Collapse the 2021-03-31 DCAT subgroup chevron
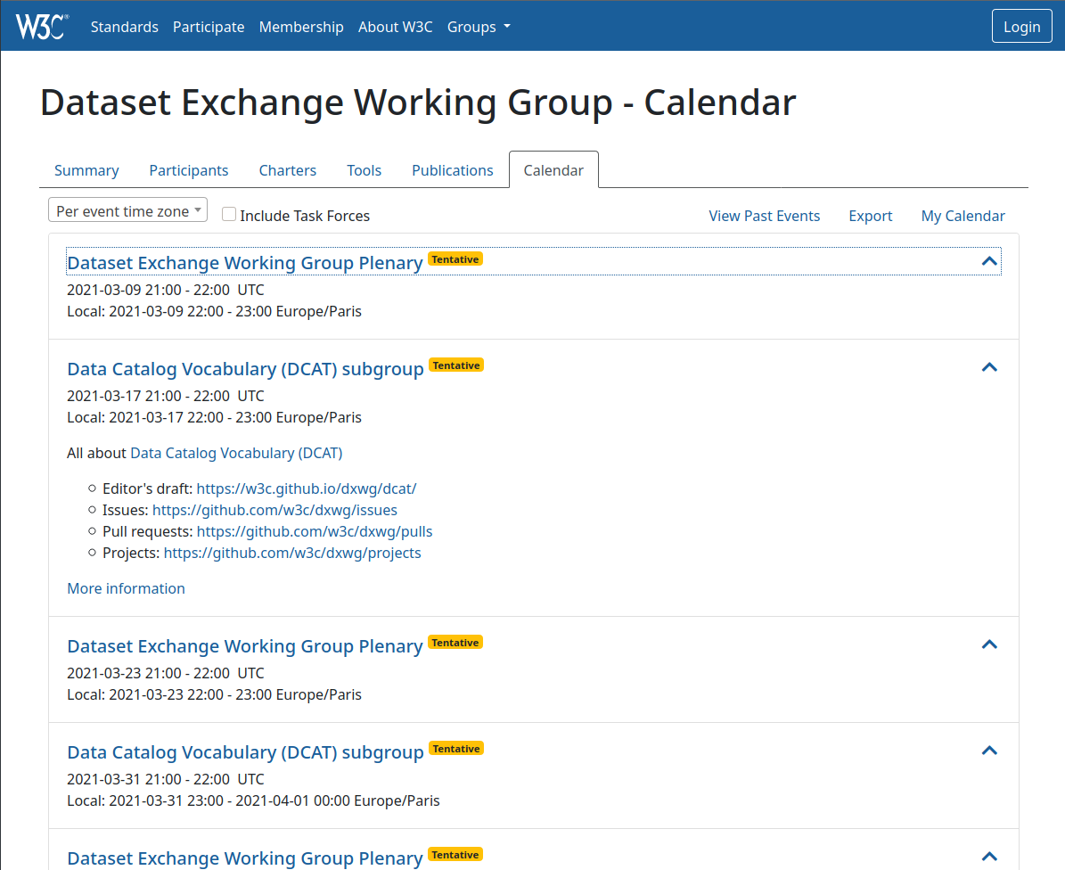The width and height of the screenshot is (1065, 870). pyautogui.click(x=988, y=751)
